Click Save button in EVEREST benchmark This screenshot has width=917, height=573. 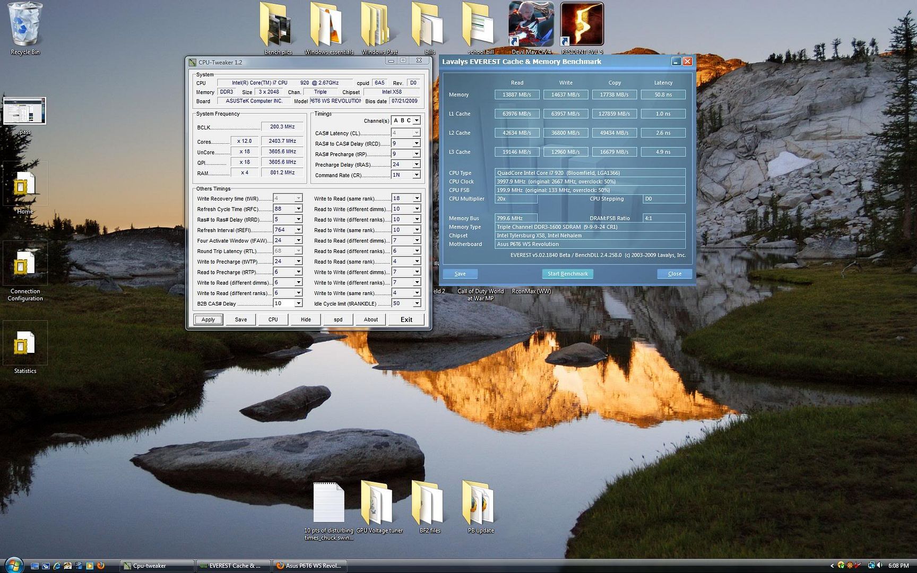460,274
